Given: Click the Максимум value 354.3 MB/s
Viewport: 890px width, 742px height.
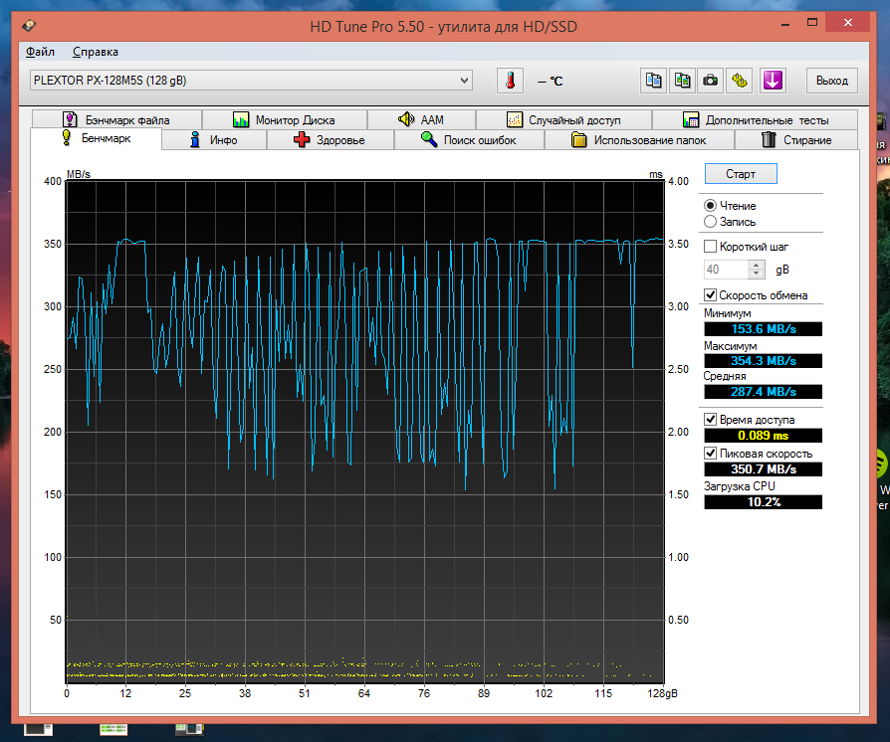Looking at the screenshot, I should [763, 361].
